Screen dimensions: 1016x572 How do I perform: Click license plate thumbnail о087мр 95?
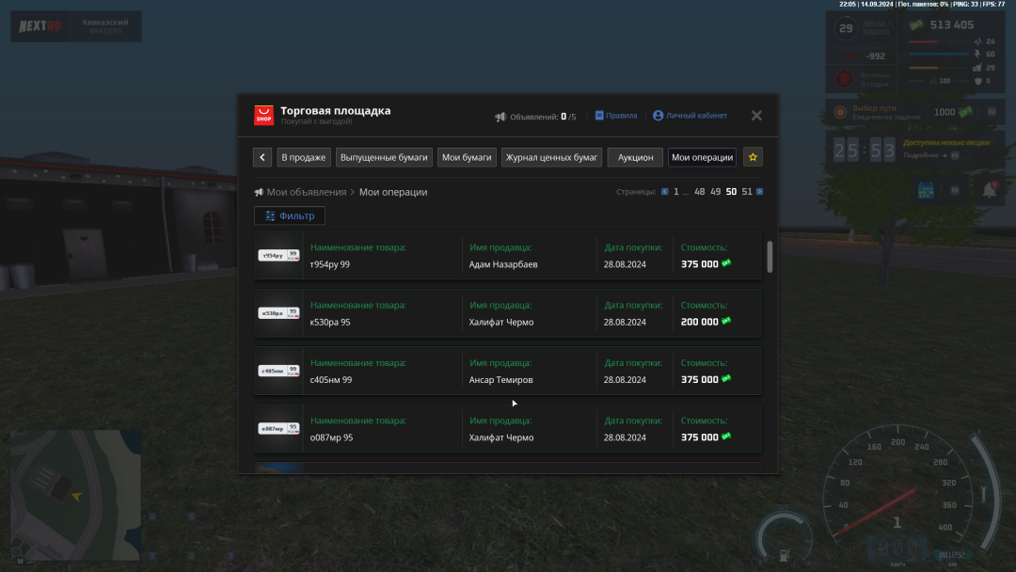278,428
